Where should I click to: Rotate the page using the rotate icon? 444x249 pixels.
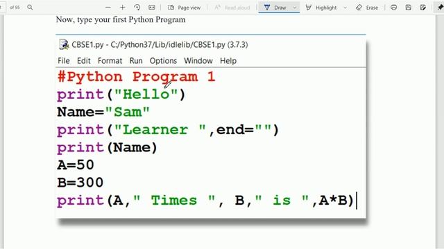coord(137,8)
